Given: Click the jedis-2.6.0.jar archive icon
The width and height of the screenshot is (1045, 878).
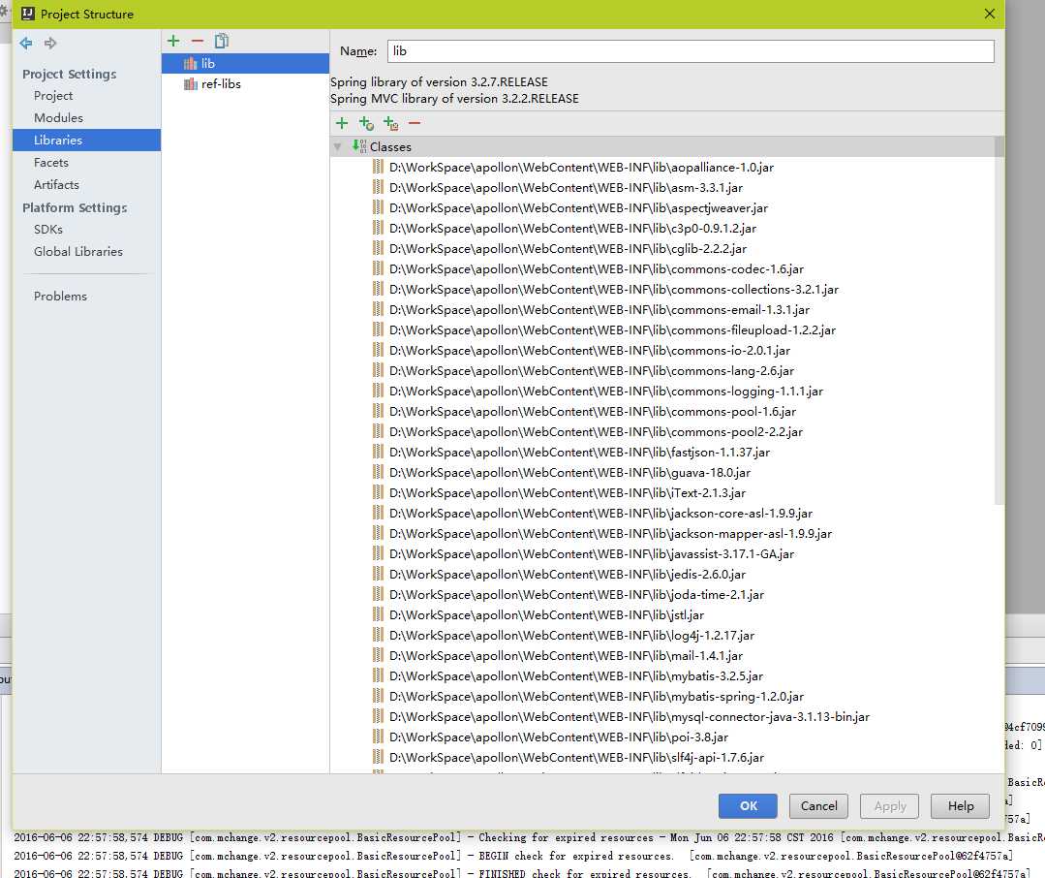Looking at the screenshot, I should pyautogui.click(x=378, y=574).
